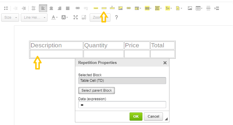
Task: Close the Repetition Properties dialog
Action: pos(165,63)
